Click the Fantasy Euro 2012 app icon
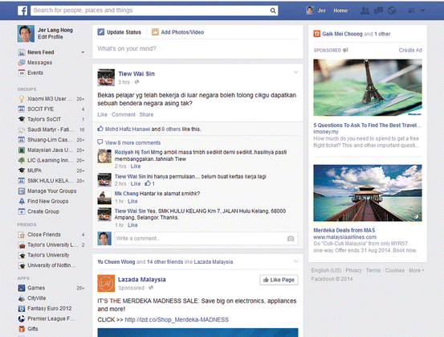The height and width of the screenshot is (337, 444). (22, 308)
